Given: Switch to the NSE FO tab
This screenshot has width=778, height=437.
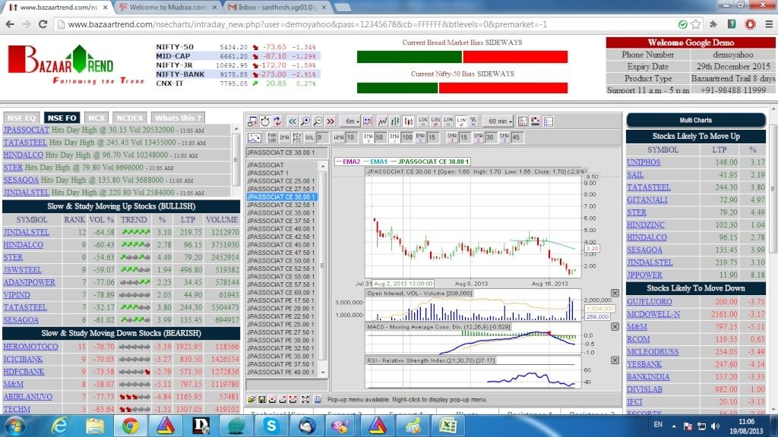Looking at the screenshot, I should point(62,118).
